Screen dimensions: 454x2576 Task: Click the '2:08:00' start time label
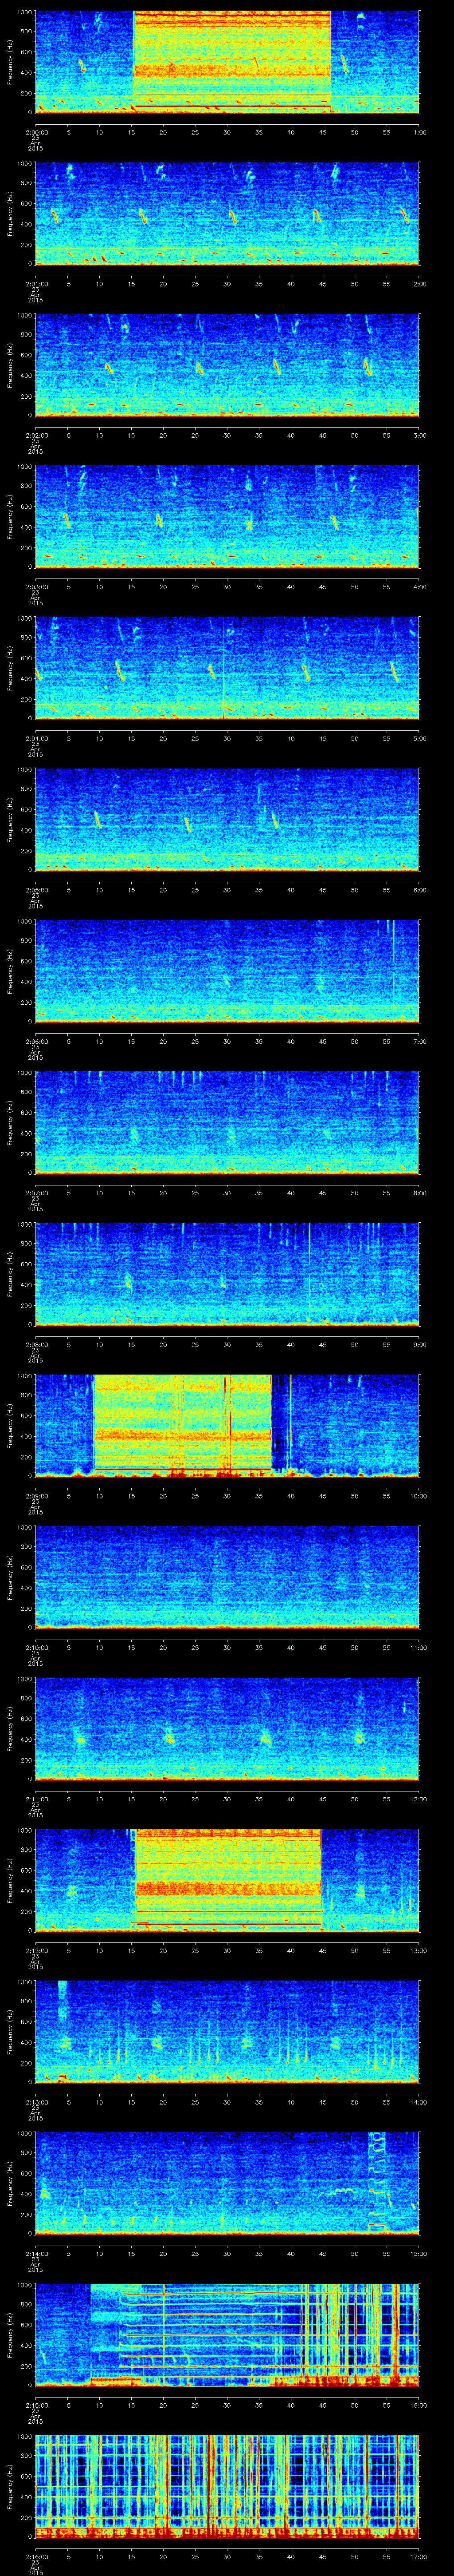pos(36,1344)
